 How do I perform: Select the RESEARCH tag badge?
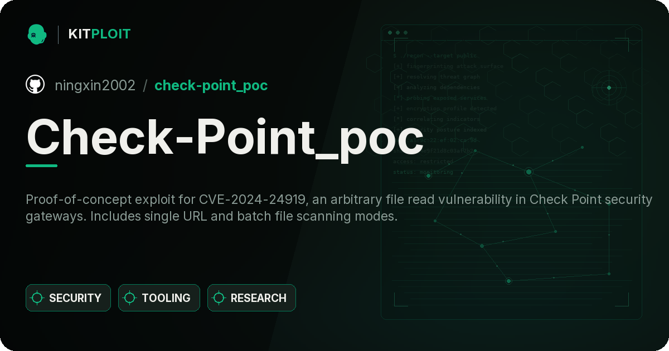(251, 298)
